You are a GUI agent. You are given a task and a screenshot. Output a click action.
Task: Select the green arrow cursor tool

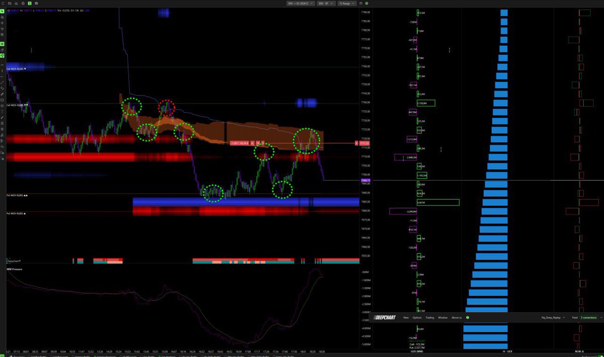coord(3,11)
